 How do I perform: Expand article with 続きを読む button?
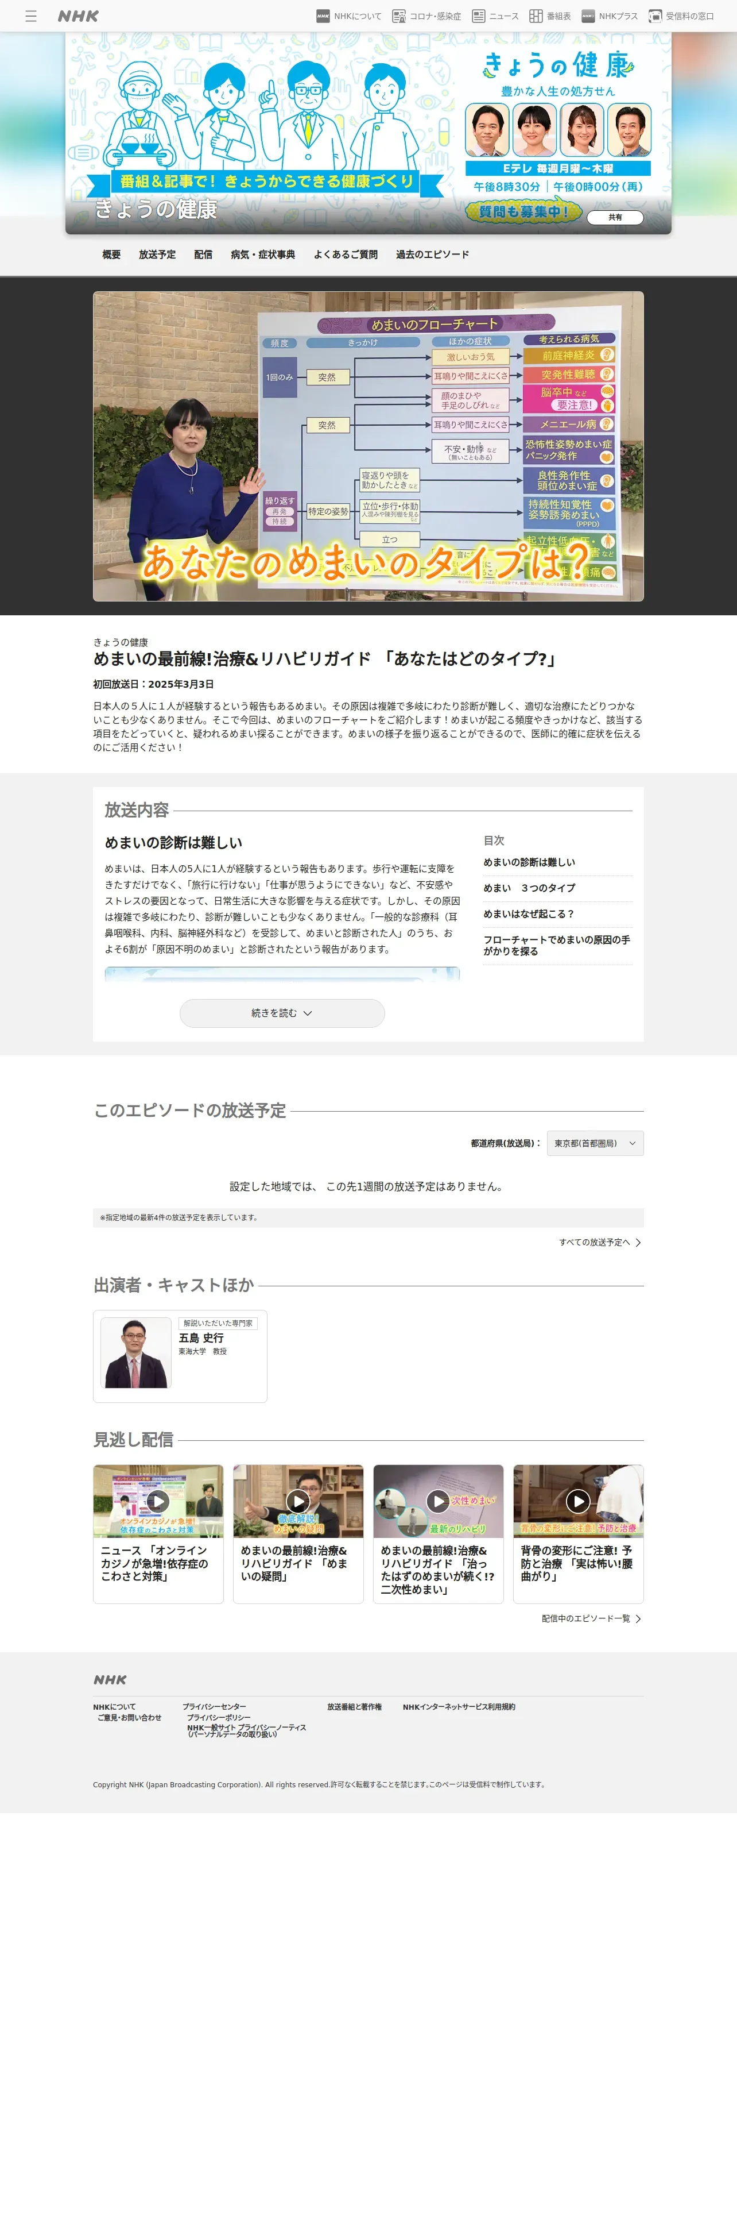coord(282,1014)
